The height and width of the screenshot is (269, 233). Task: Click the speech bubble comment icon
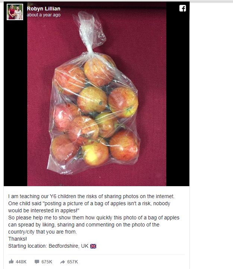pos(37,262)
